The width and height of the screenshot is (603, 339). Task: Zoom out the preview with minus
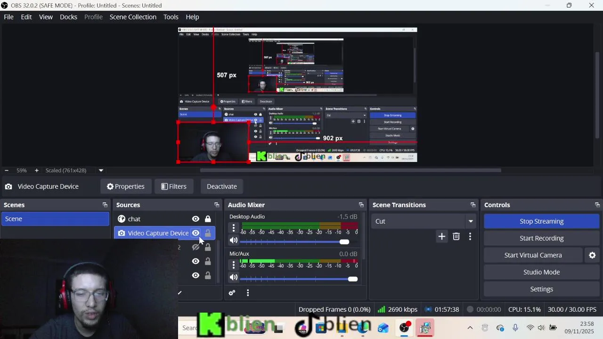[x=7, y=170]
